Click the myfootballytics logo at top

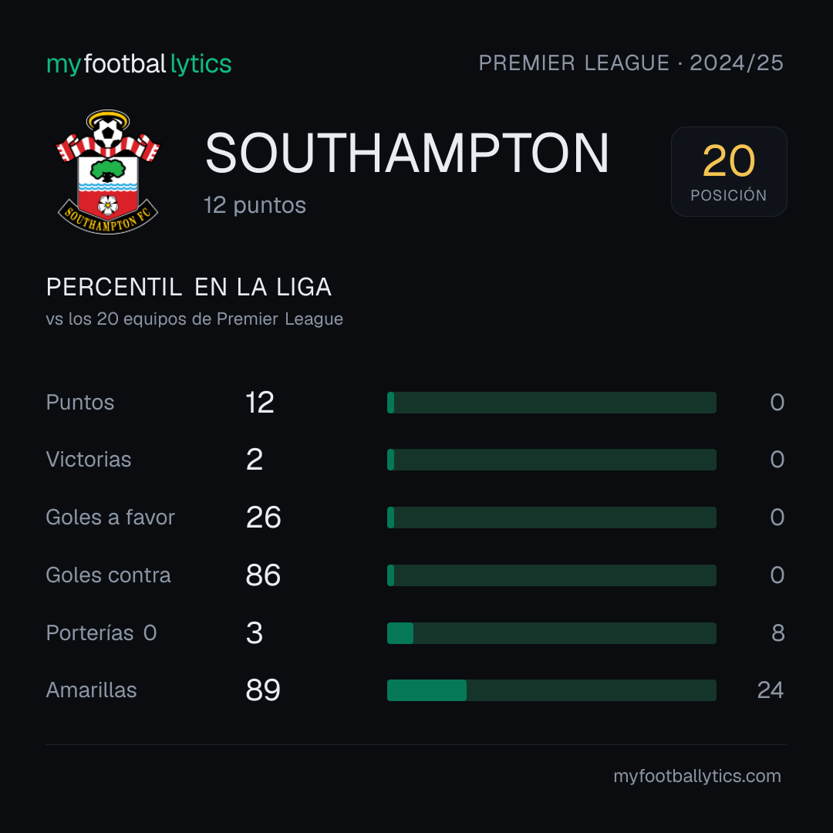click(139, 64)
